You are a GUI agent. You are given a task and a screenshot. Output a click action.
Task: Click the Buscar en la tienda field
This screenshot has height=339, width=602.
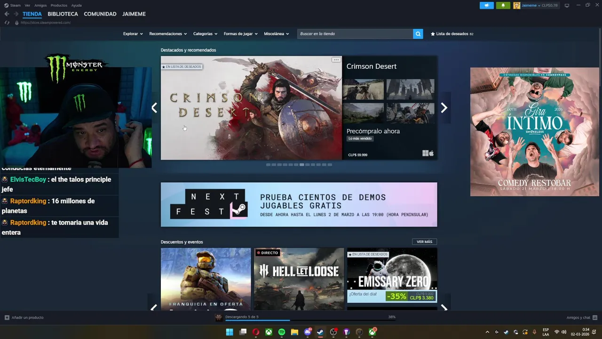click(x=355, y=34)
